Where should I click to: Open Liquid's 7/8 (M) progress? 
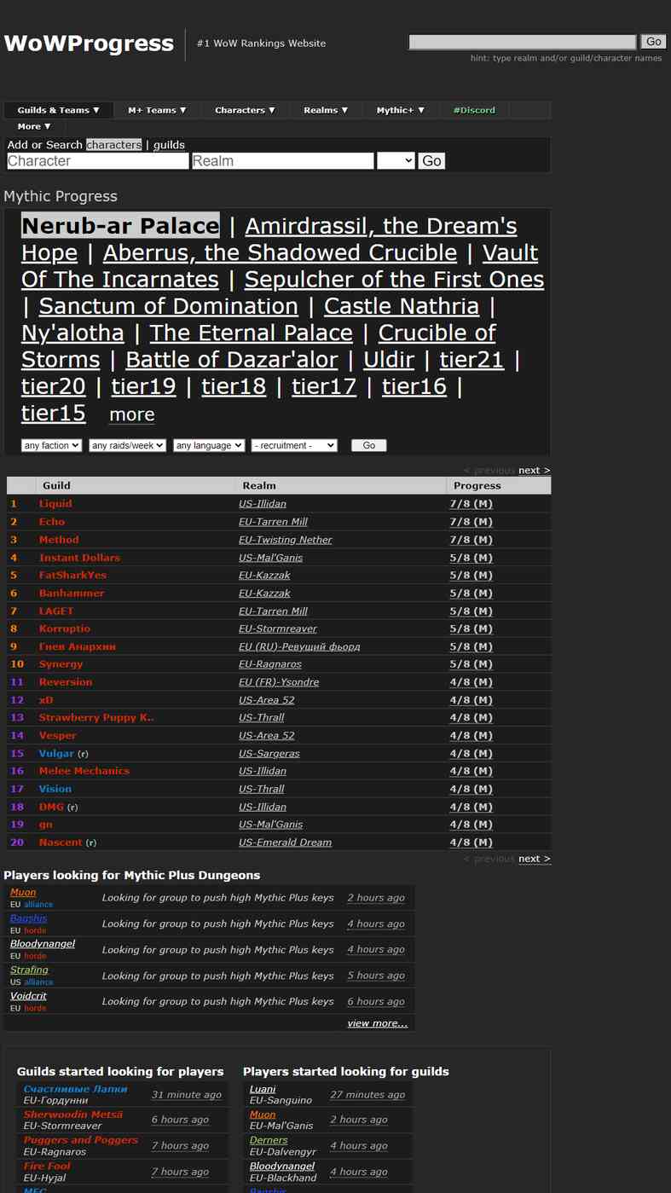pos(471,504)
